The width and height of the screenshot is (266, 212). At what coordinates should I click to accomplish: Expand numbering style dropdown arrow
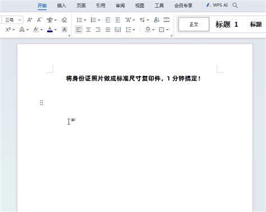click(x=99, y=20)
